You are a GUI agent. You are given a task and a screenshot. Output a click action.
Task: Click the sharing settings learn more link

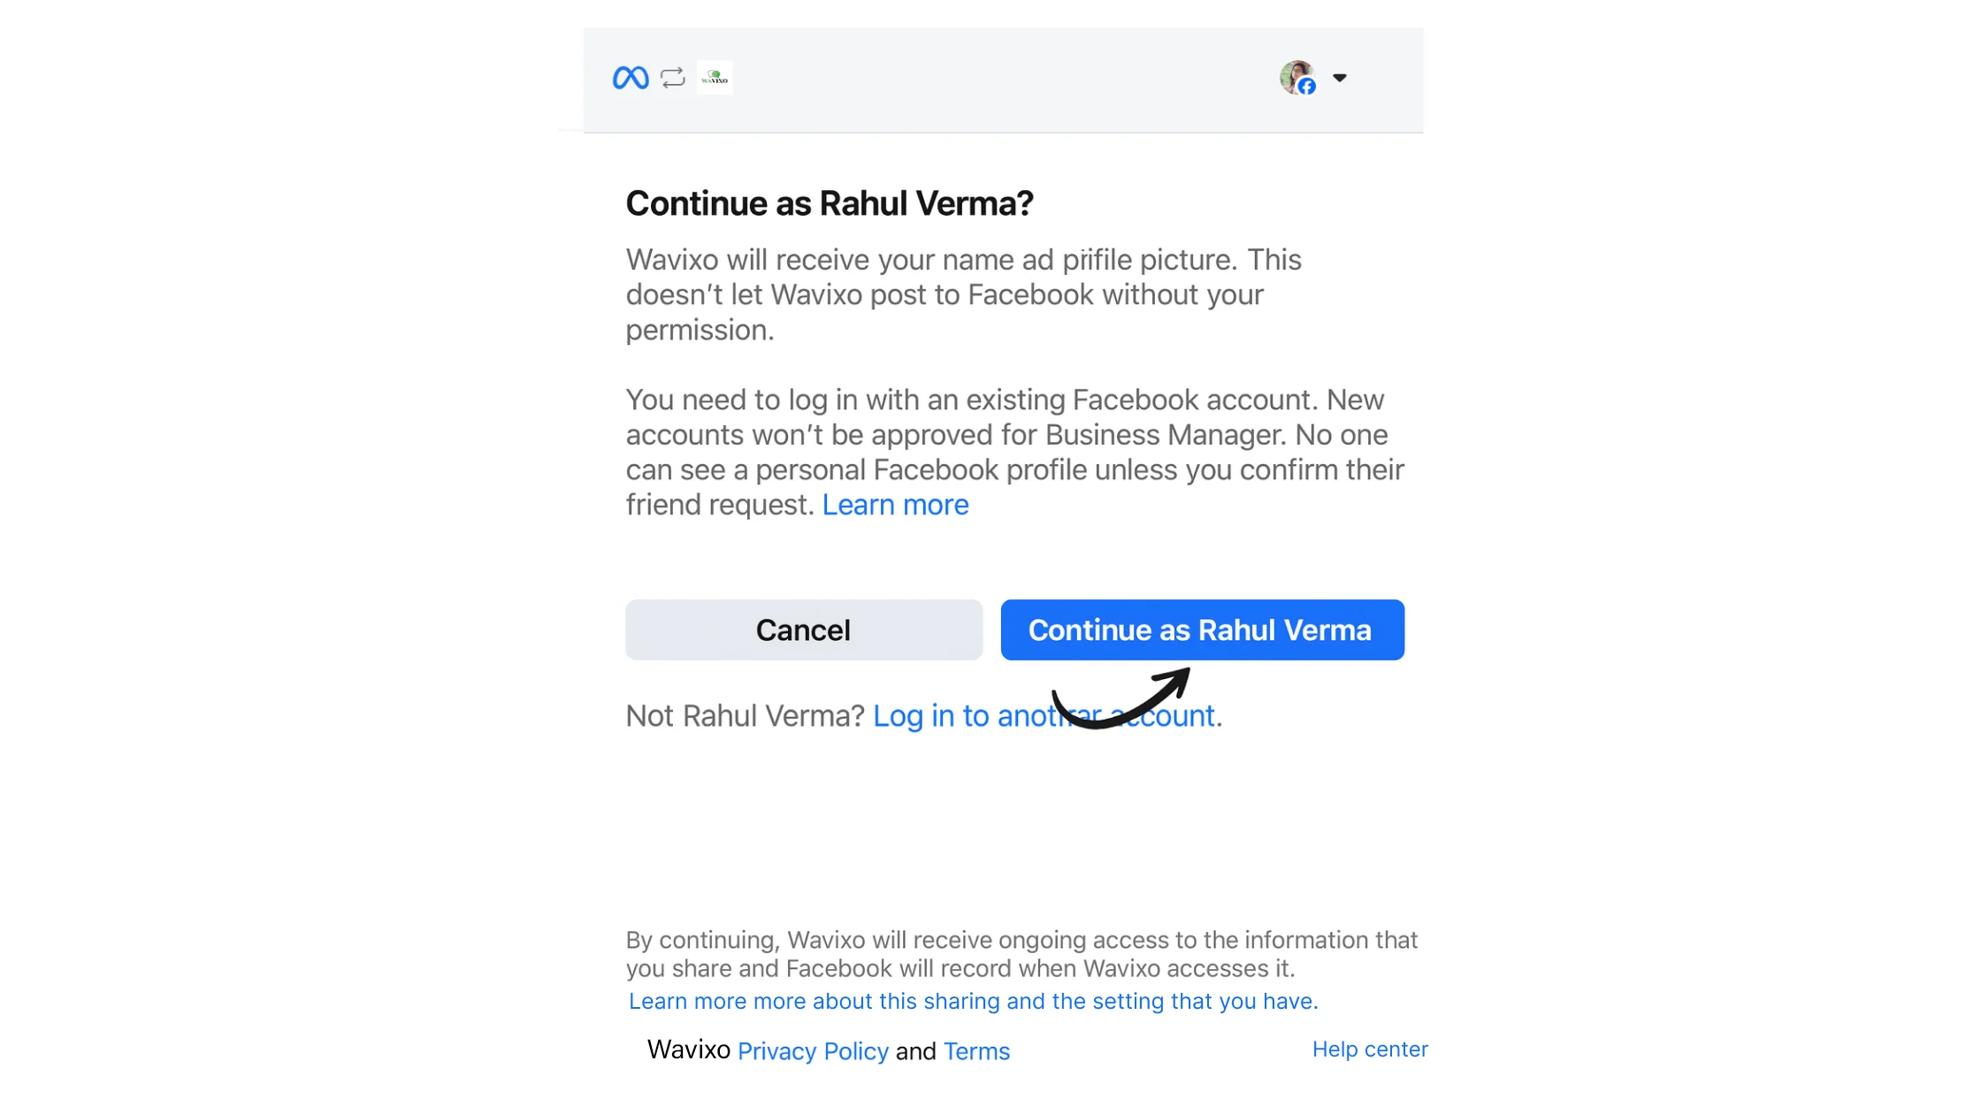click(972, 1001)
